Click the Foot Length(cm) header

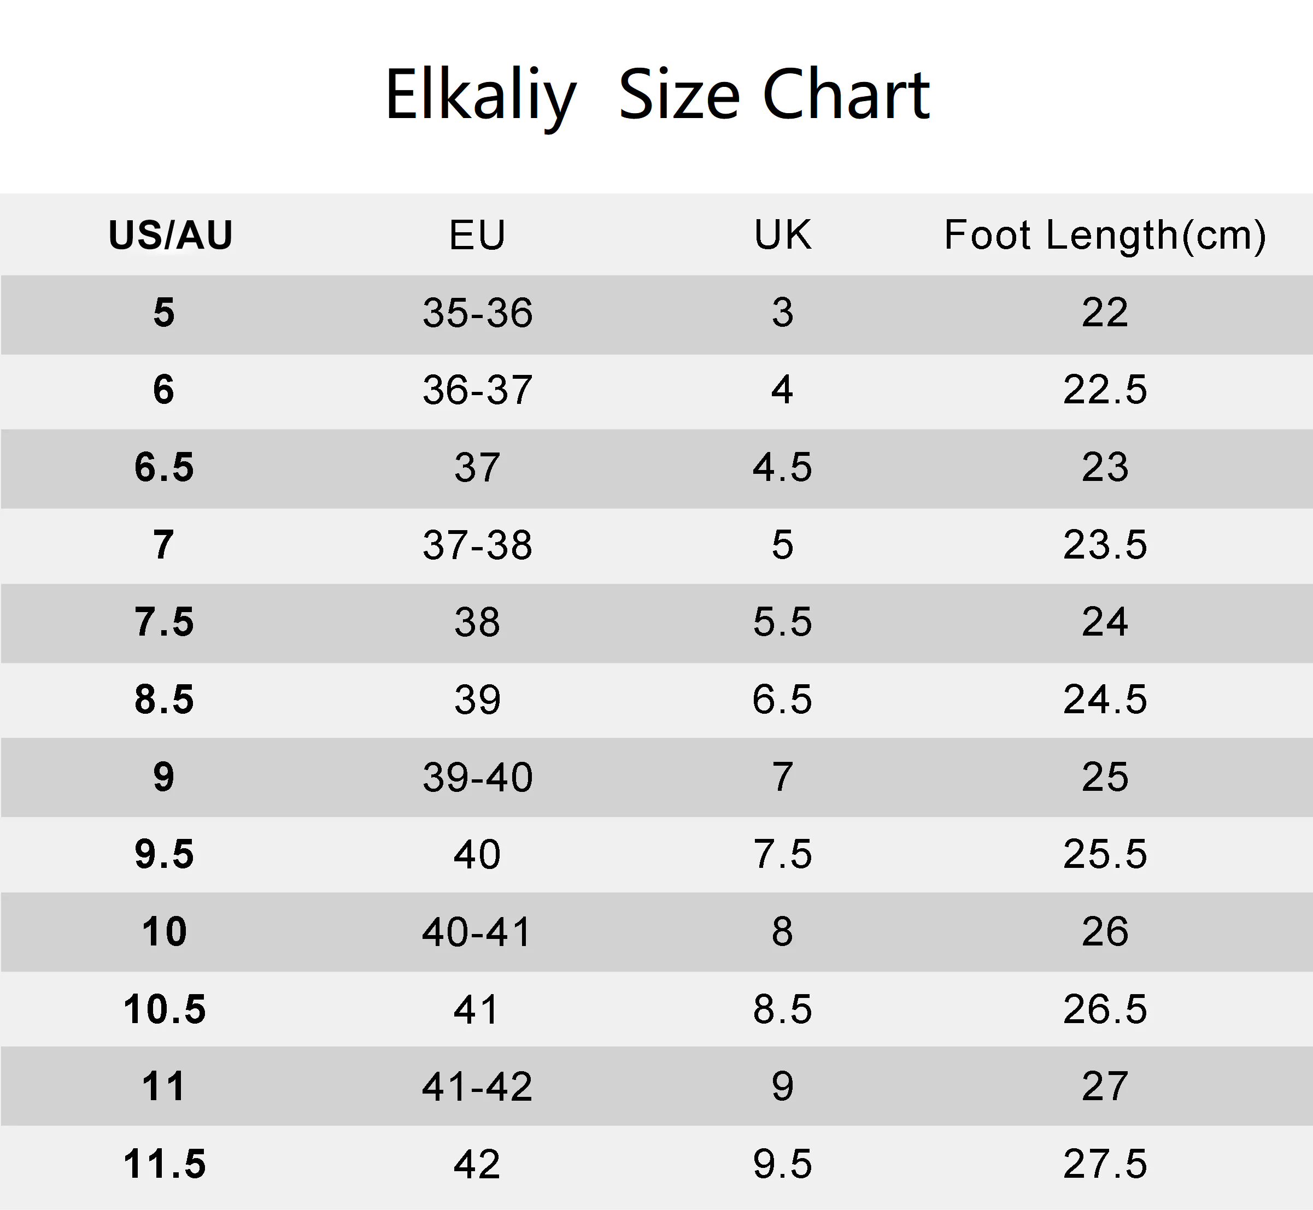point(1105,235)
